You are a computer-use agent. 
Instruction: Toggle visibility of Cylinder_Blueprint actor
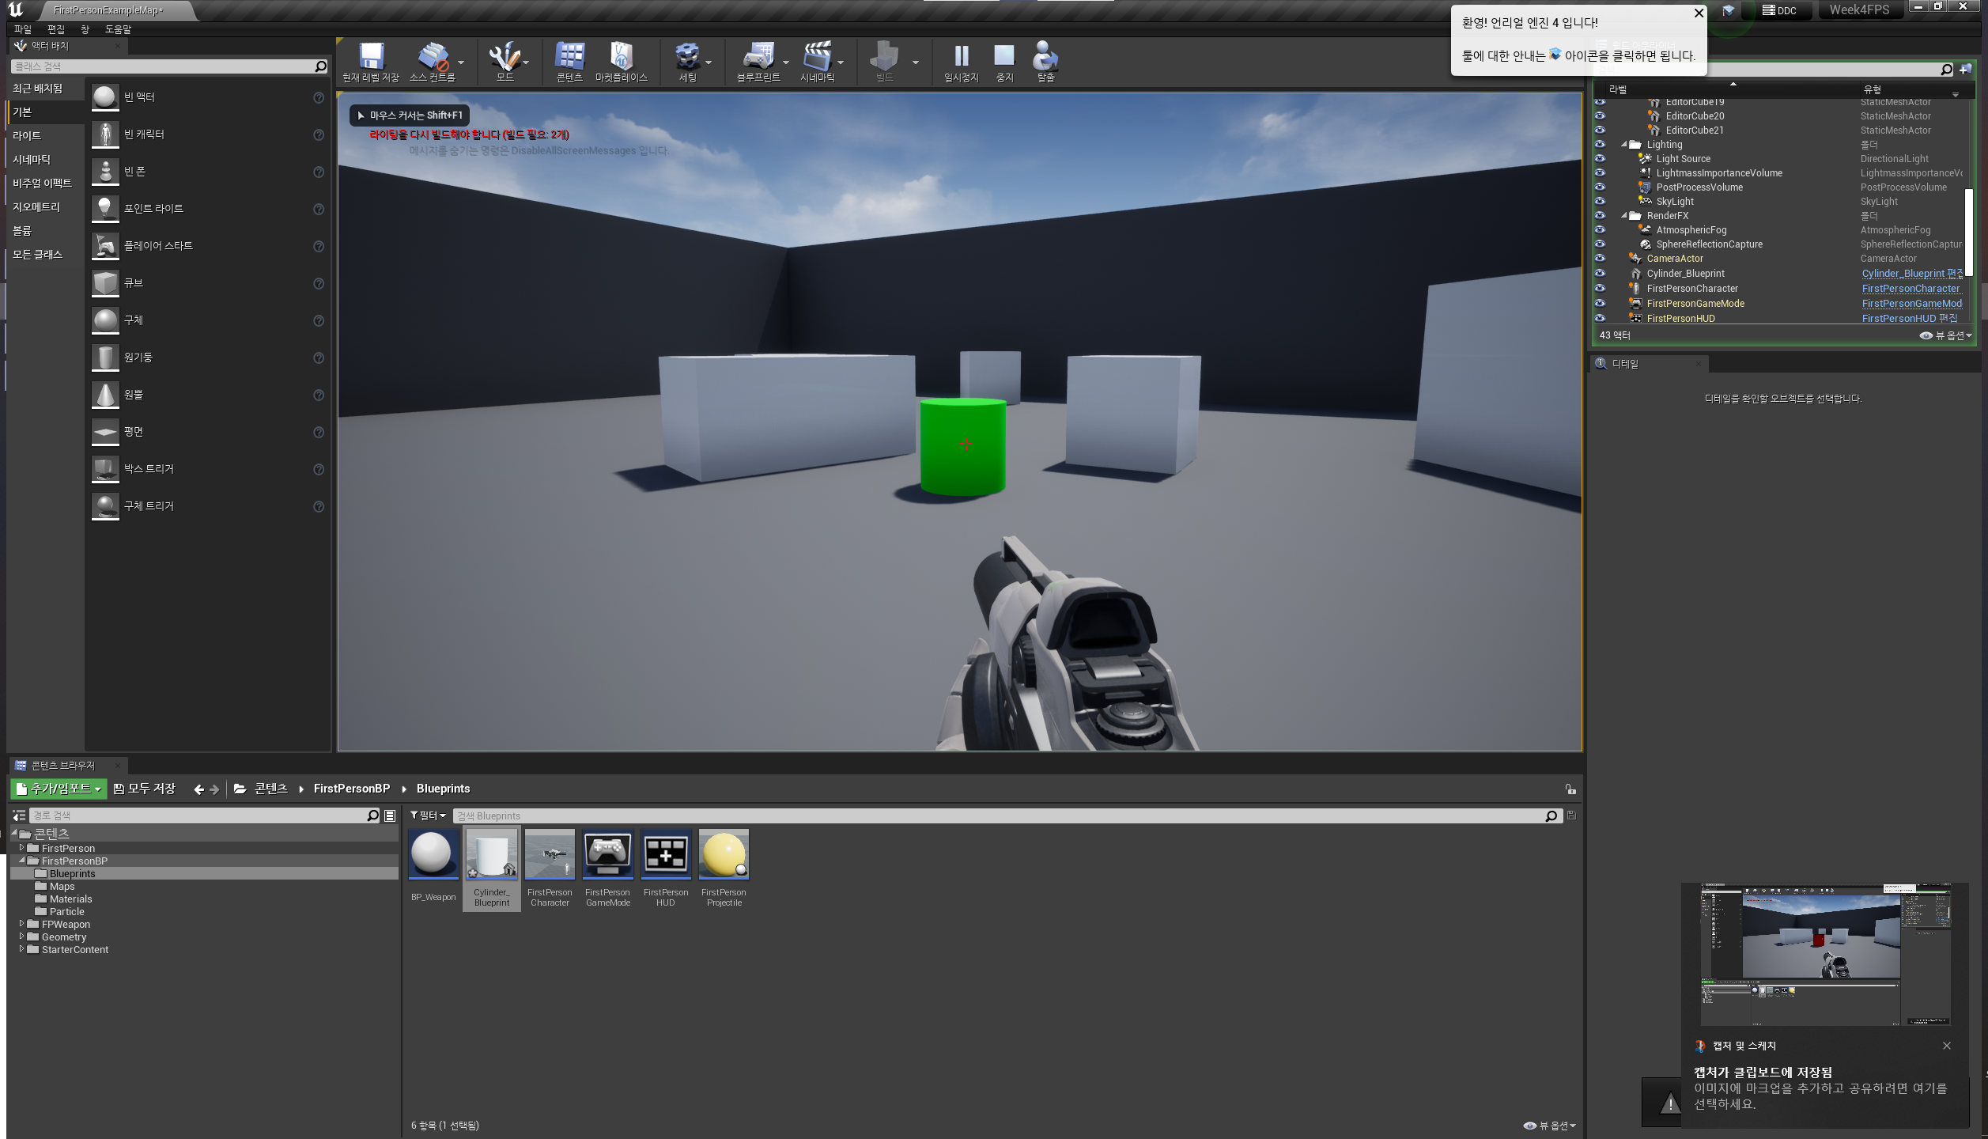click(x=1600, y=274)
